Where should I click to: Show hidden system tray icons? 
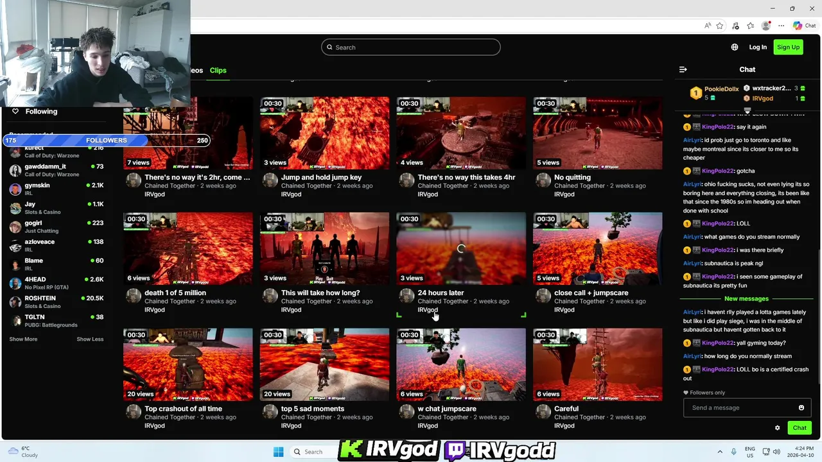719,452
